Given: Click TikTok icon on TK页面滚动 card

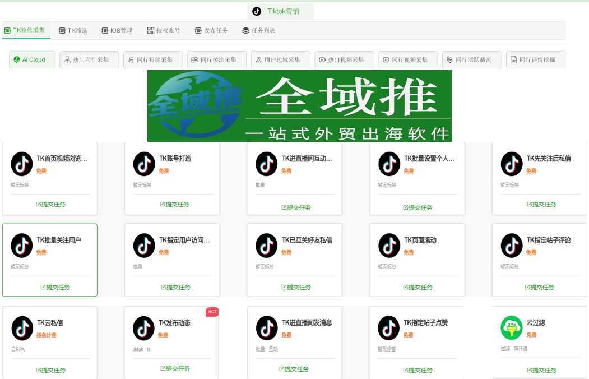Looking at the screenshot, I should [389, 246].
